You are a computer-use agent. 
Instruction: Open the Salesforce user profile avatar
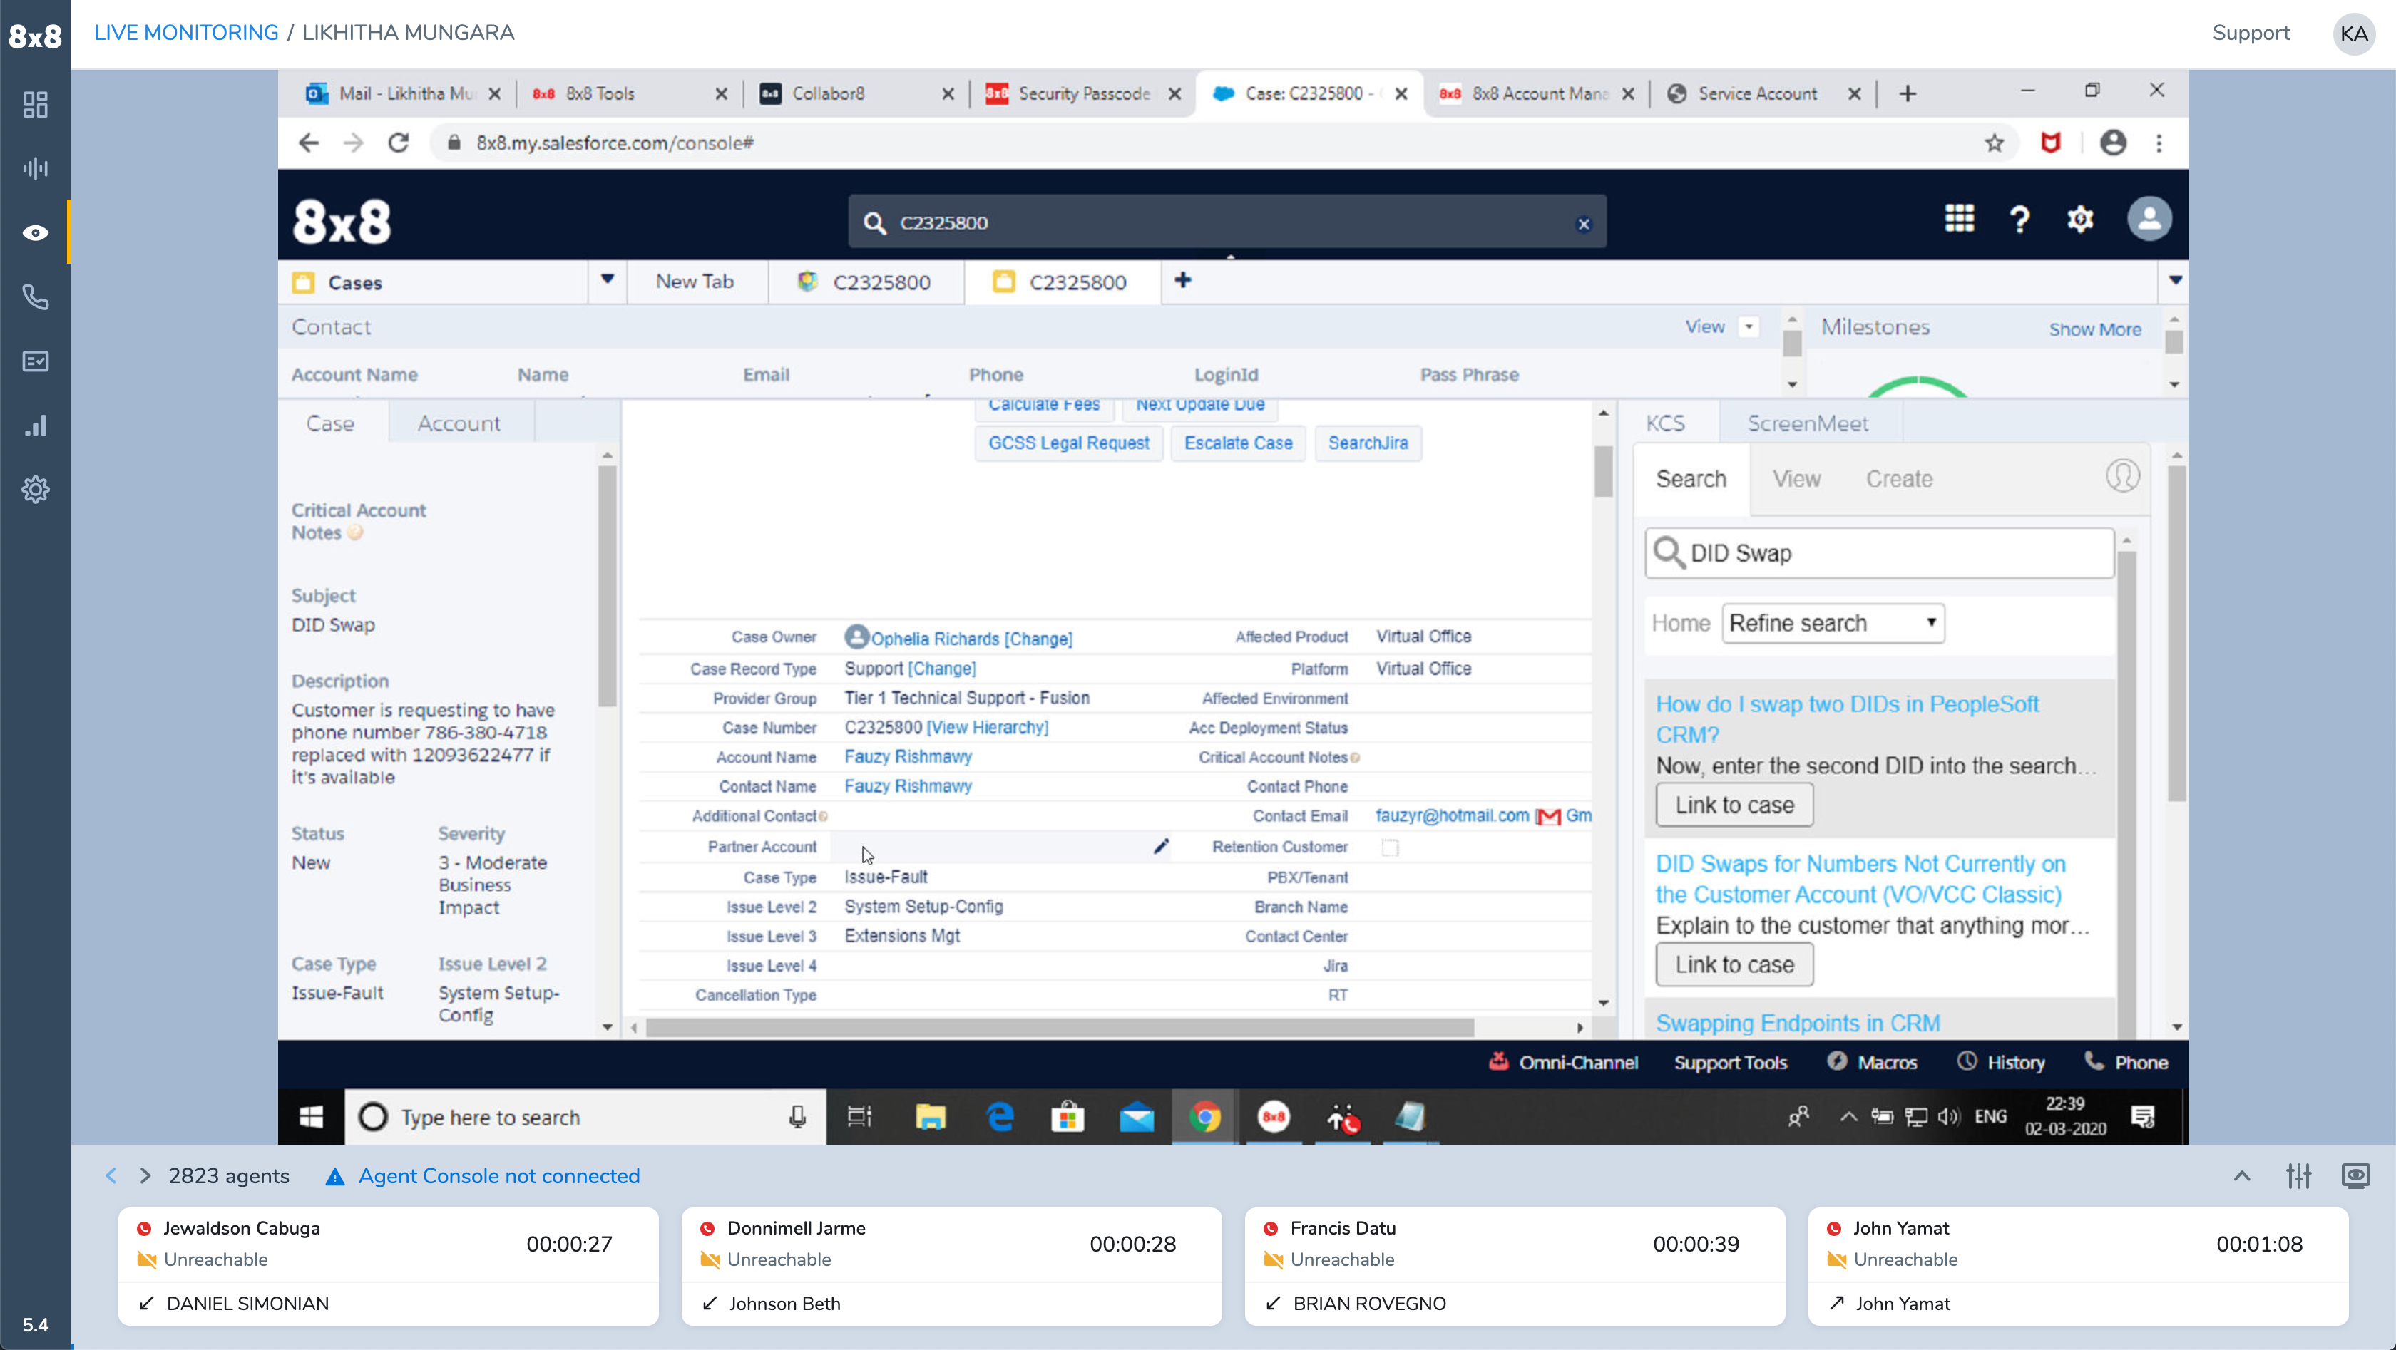click(x=2149, y=220)
